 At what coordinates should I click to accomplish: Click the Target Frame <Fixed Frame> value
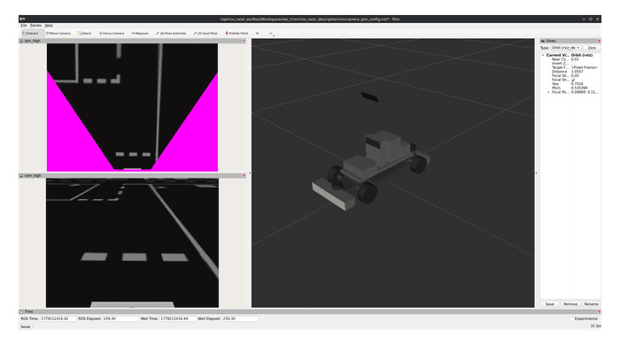585,67
